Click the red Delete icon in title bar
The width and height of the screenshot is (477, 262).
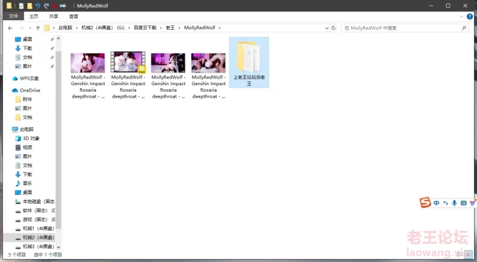[x=54, y=6]
